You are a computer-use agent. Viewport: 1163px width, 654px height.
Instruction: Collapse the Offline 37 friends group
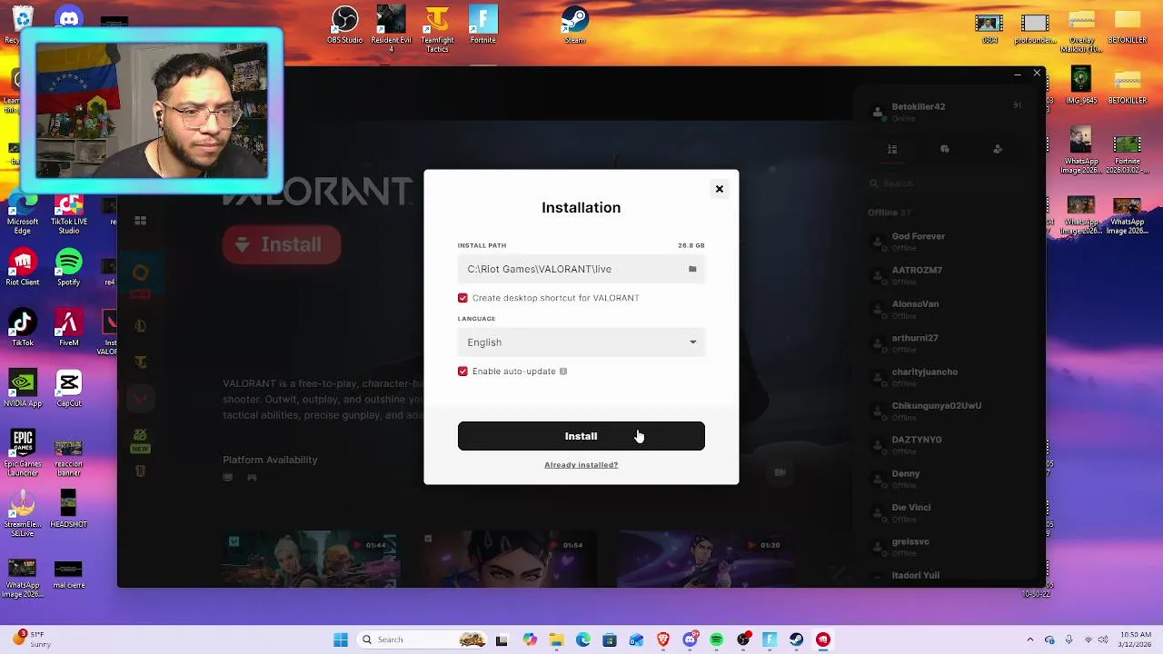(x=890, y=213)
